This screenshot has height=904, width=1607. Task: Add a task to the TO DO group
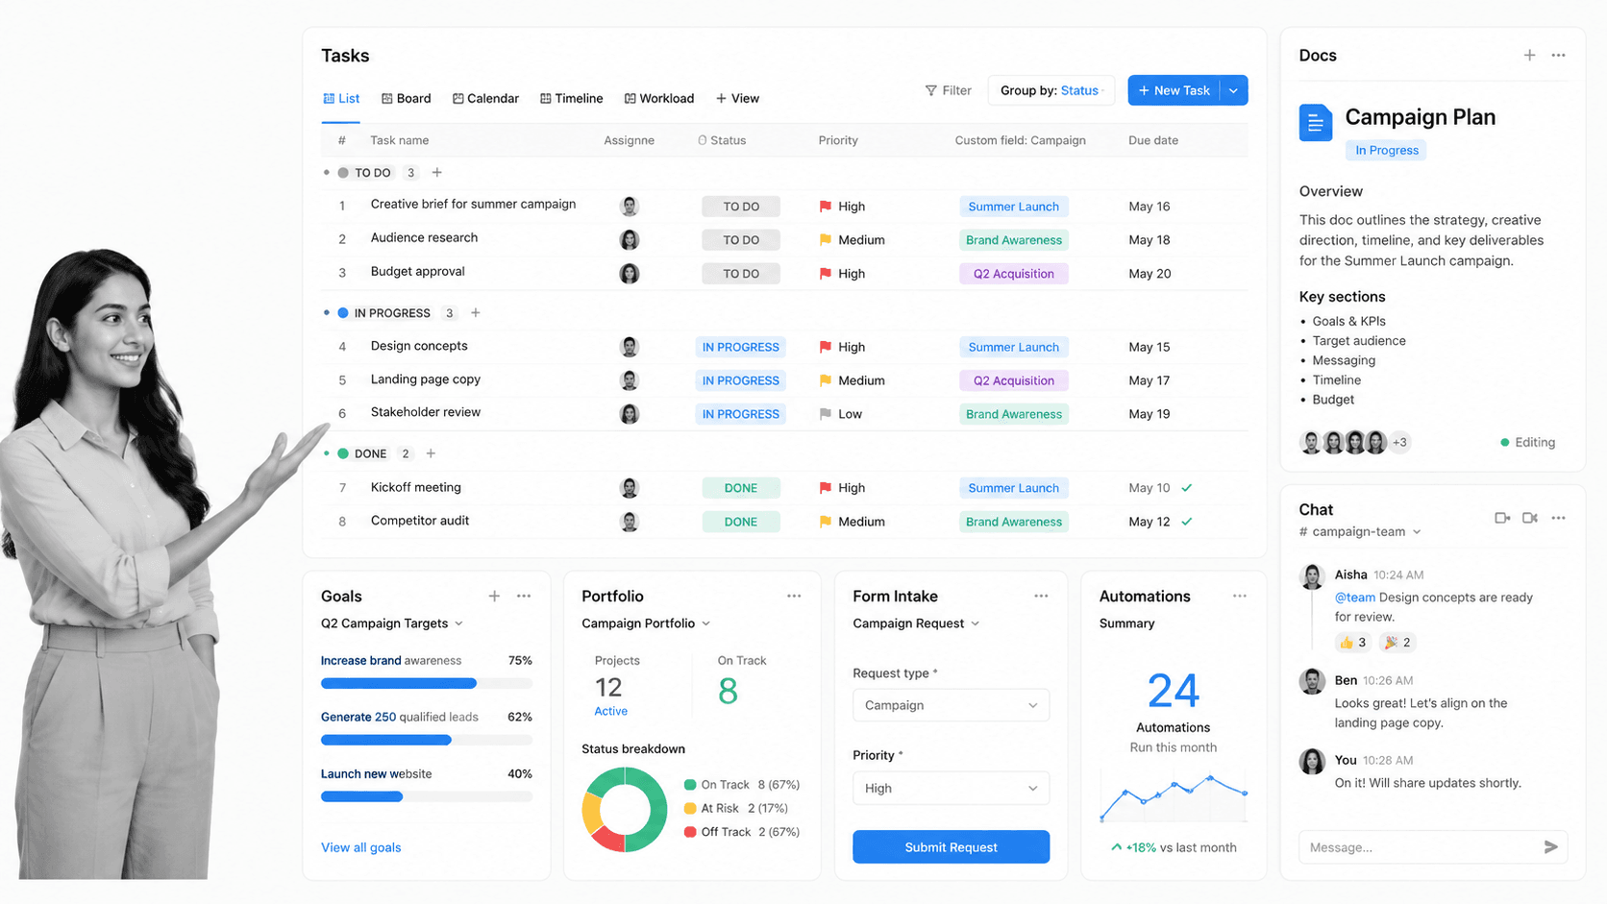pos(437,173)
